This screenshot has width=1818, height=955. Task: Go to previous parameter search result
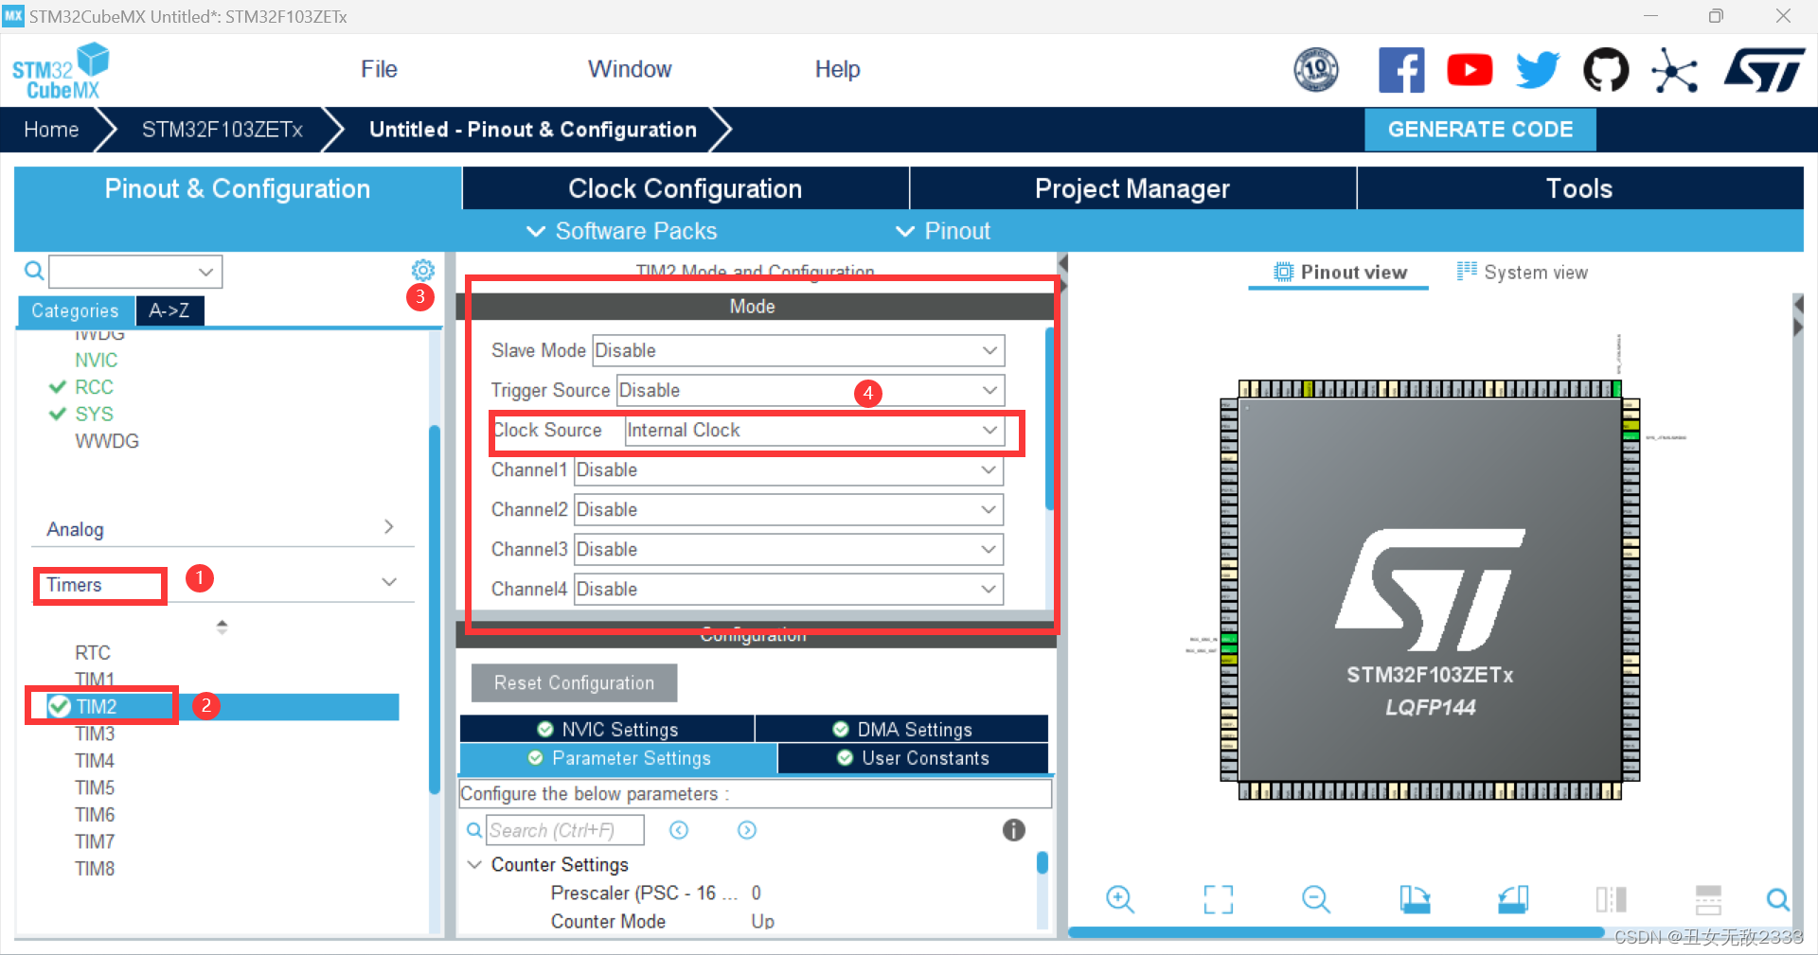(x=679, y=830)
